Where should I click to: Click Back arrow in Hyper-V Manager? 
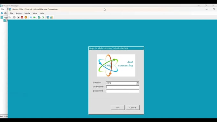point(2,13)
